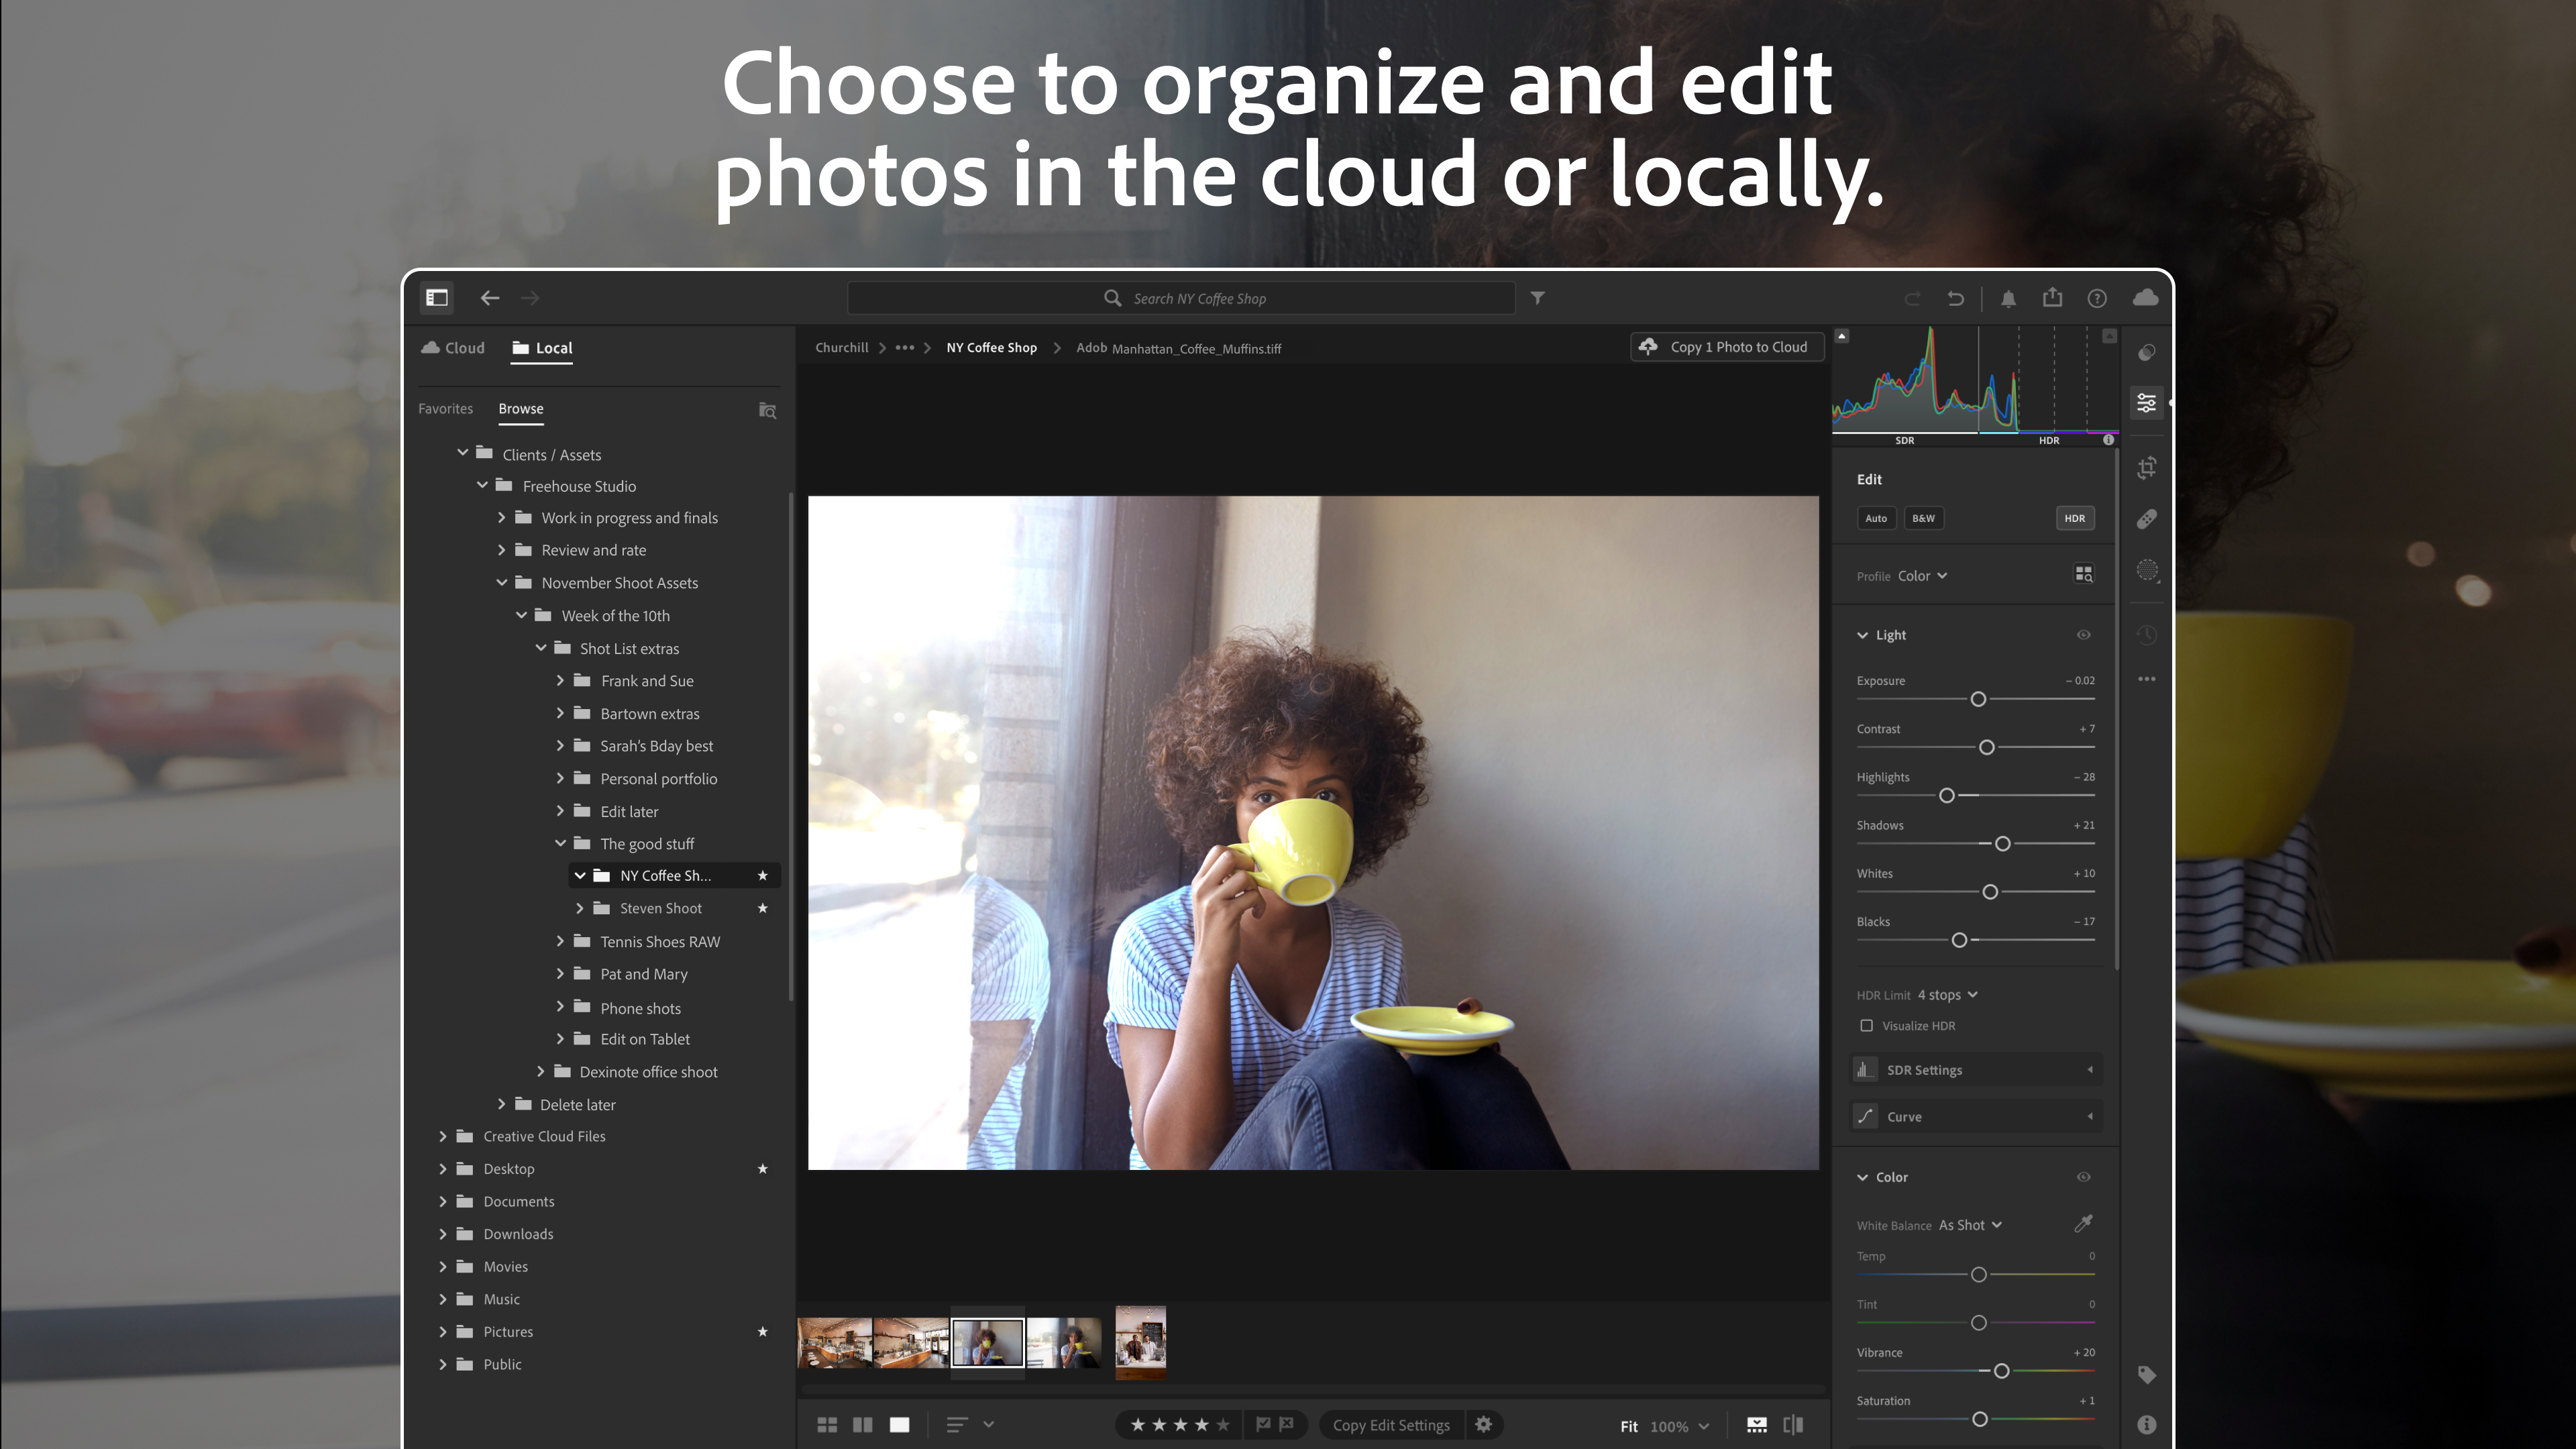Enable the Visualize HDR checkbox
The height and width of the screenshot is (1449, 2576).
1866,1025
